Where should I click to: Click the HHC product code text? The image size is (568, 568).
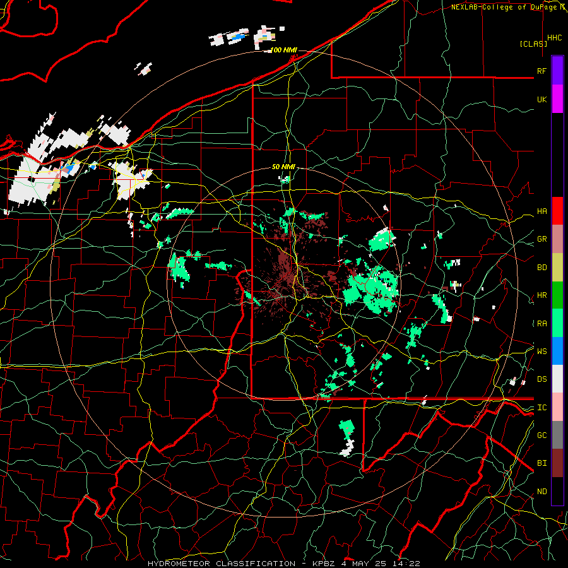coord(554,38)
